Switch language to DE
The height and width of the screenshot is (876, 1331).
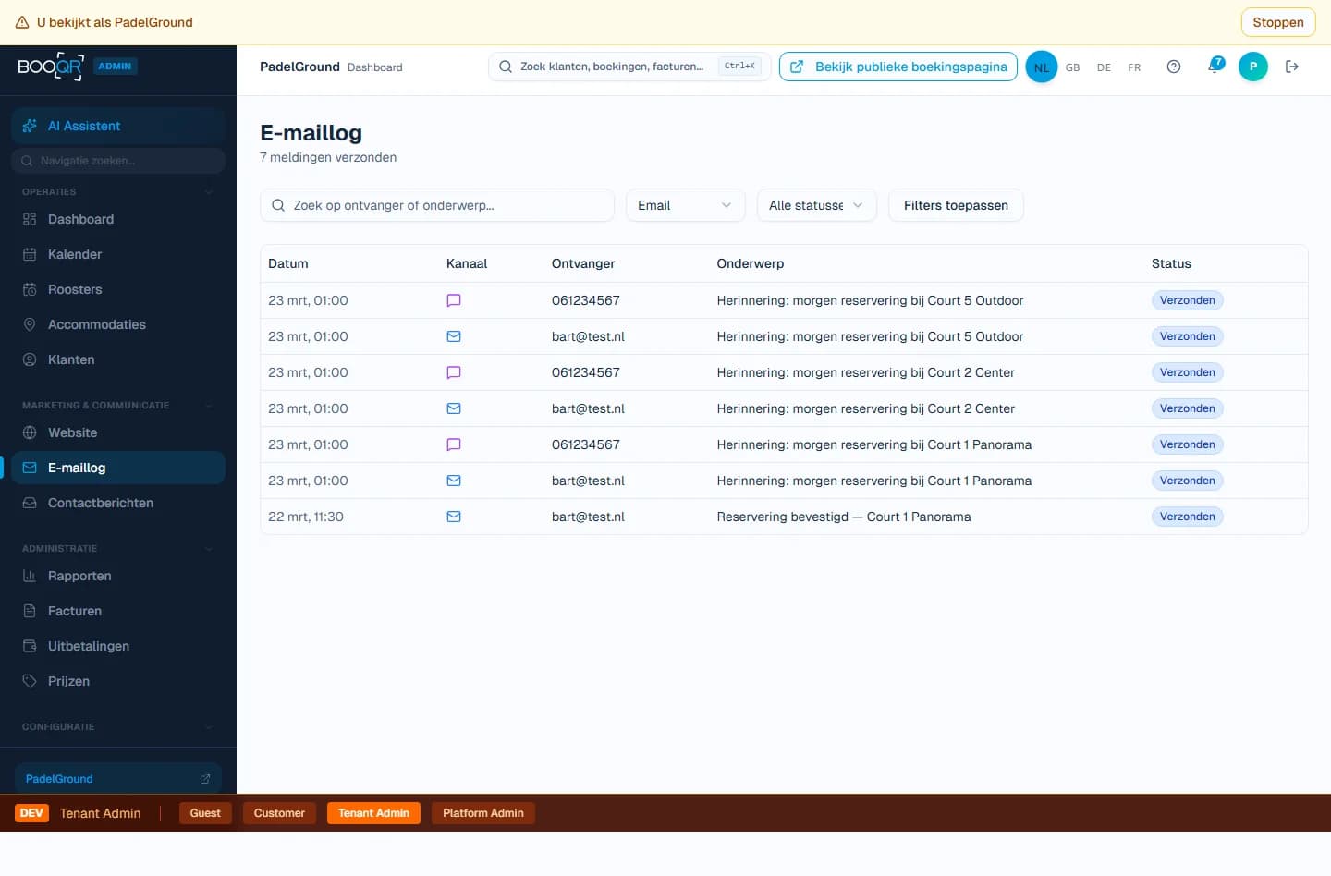pyautogui.click(x=1104, y=67)
